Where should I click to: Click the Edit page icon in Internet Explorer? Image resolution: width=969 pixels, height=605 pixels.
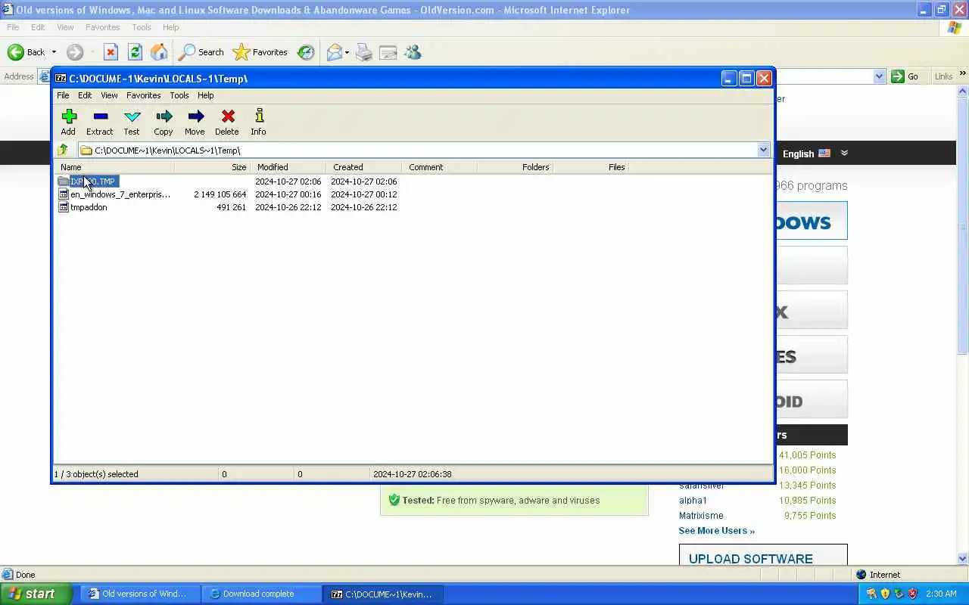[388, 52]
